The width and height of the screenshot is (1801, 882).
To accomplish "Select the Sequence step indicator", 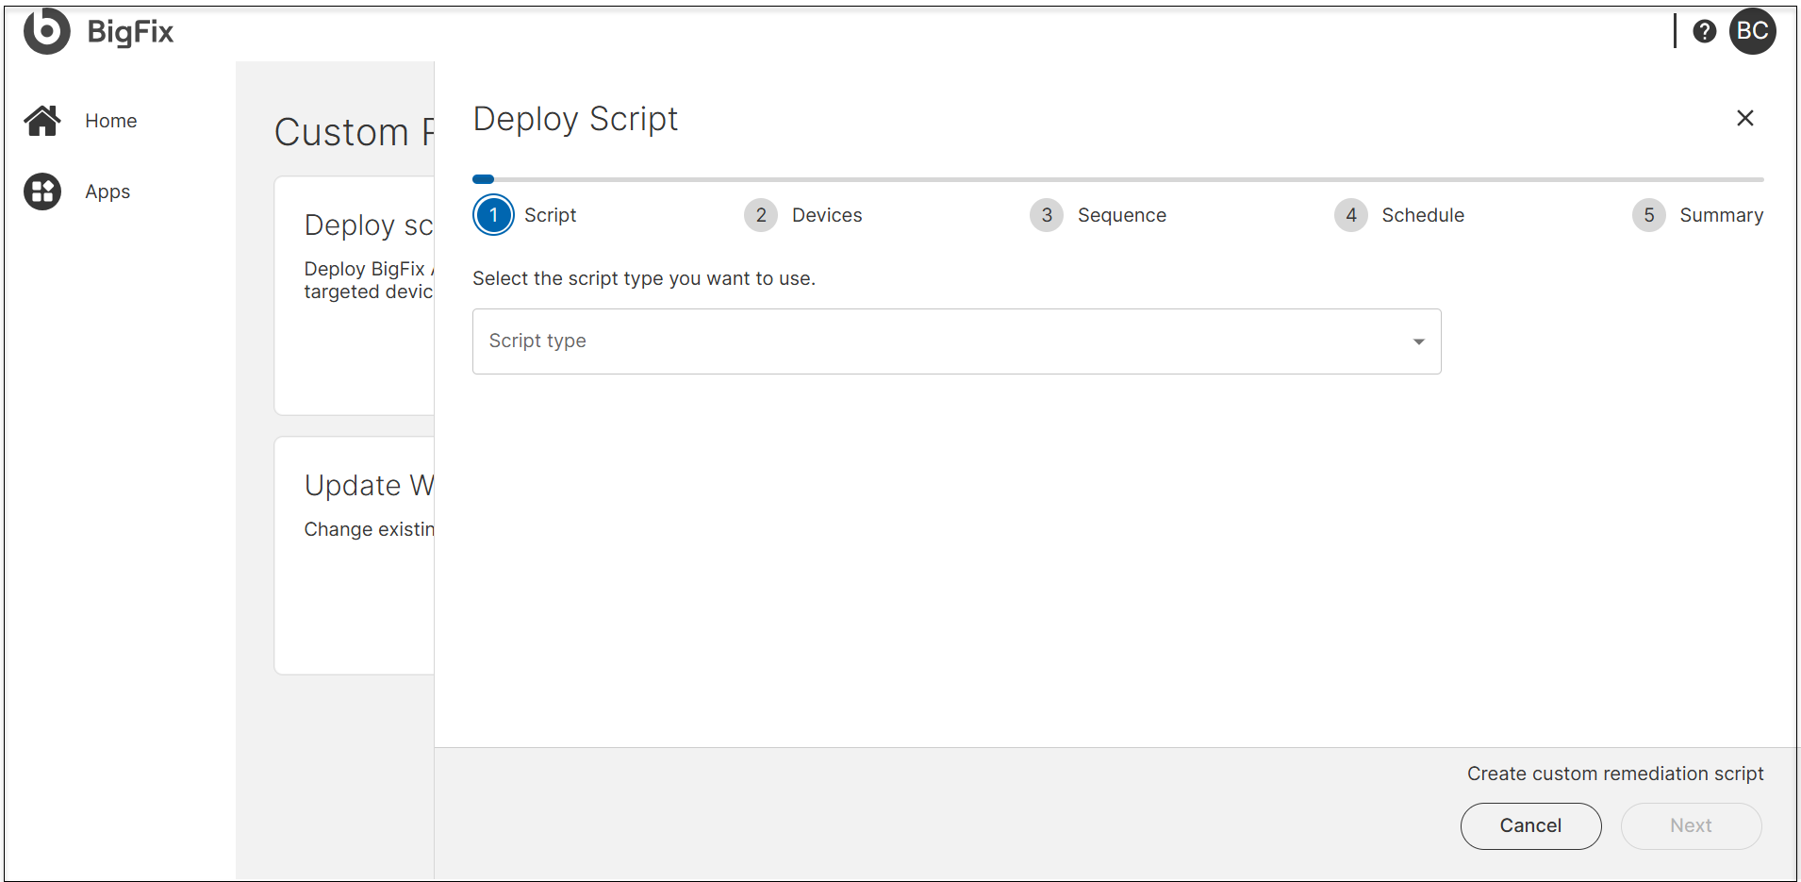I will [x=1046, y=215].
